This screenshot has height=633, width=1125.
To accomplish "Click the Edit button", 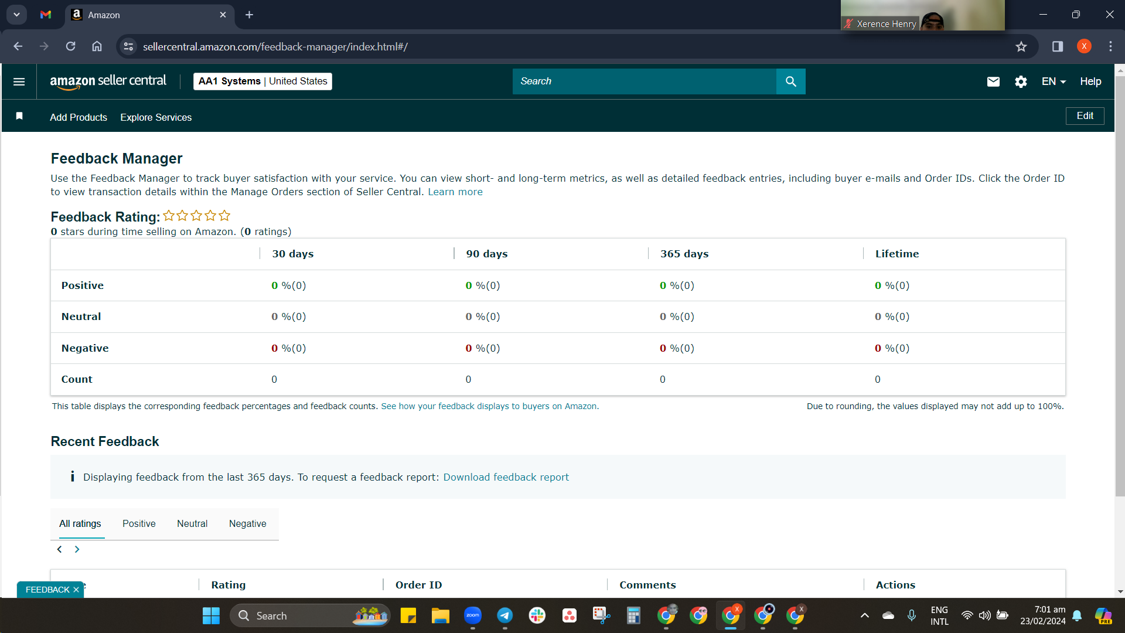I will (1085, 116).
